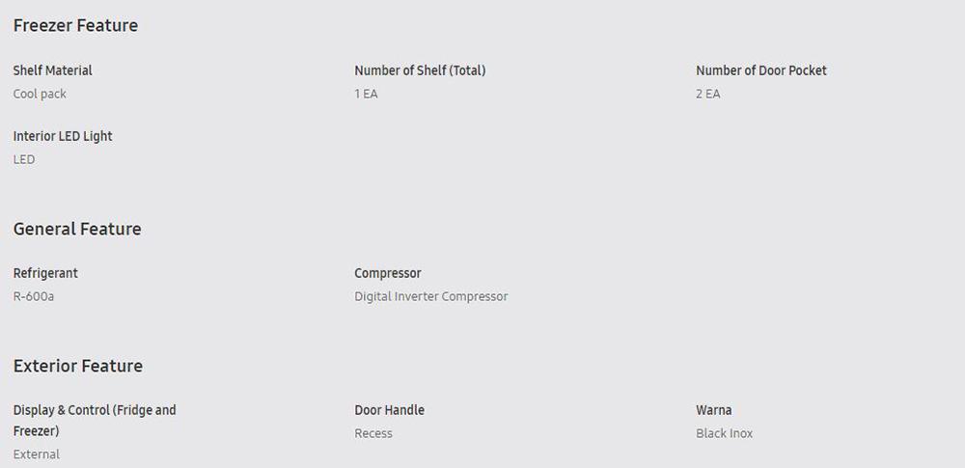Click the 1 EA shelf count value
This screenshot has height=468, width=965.
pyautogui.click(x=366, y=94)
